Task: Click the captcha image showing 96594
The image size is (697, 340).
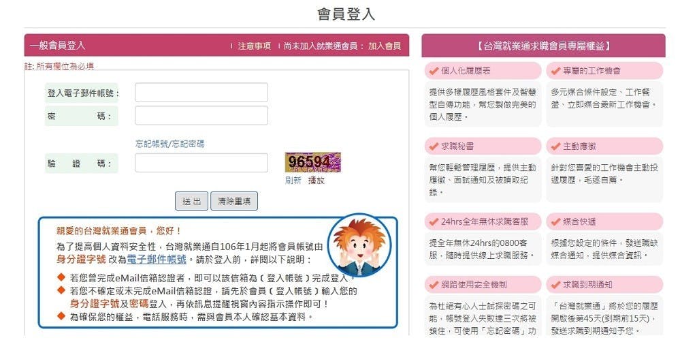Action: coord(313,162)
